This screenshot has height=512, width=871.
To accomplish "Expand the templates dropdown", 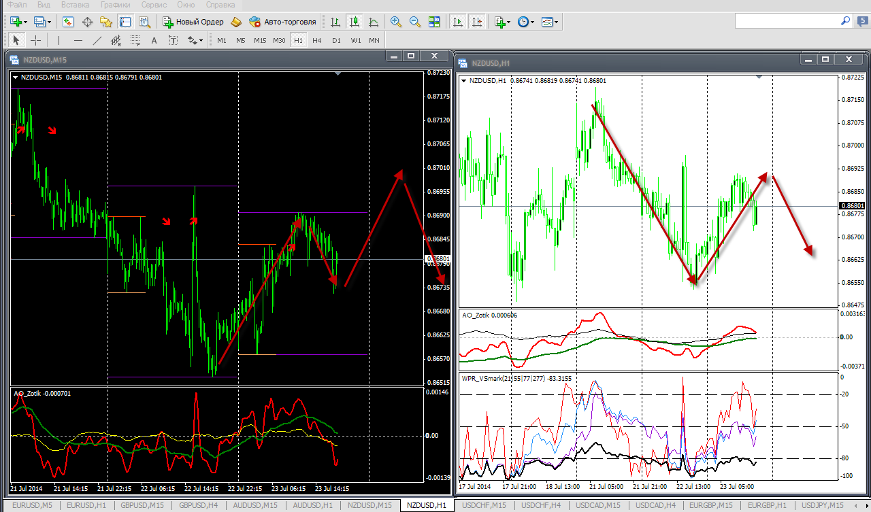I will [x=557, y=22].
